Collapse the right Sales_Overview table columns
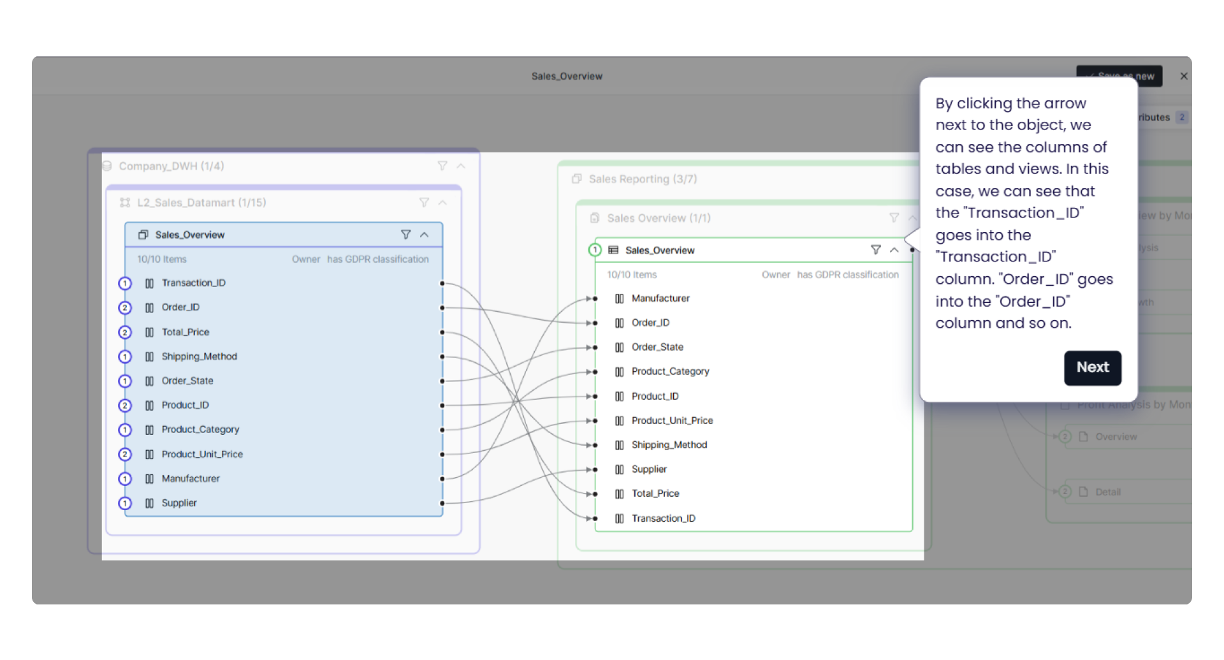 click(x=894, y=250)
